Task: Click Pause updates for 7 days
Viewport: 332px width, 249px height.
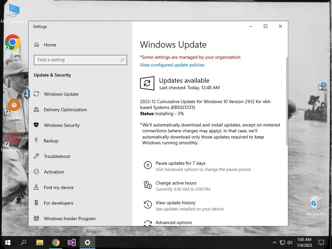Action: (x=180, y=163)
